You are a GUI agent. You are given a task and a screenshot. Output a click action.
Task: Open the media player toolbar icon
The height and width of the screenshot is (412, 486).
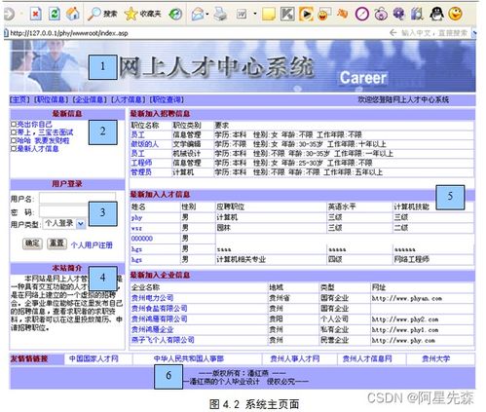[306, 14]
